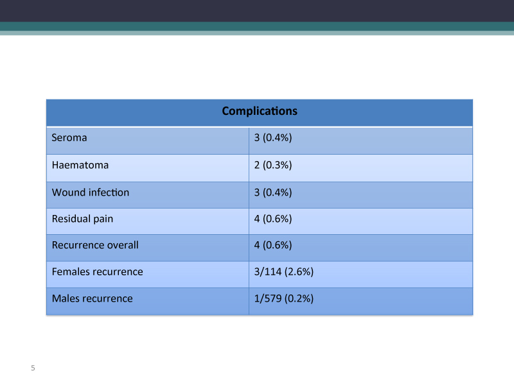514x385 pixels.
Task: Click the Residual pain cell
Action: pyautogui.click(x=148, y=221)
